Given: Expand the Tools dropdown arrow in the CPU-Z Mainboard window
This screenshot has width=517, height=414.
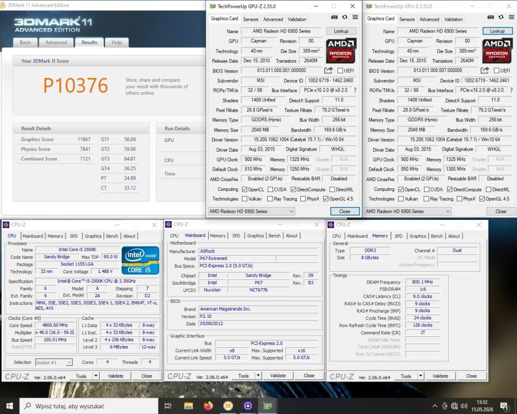Looking at the screenshot, I should 258,376.
